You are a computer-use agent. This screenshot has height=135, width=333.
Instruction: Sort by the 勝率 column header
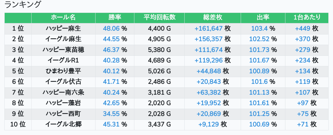click(x=115, y=18)
